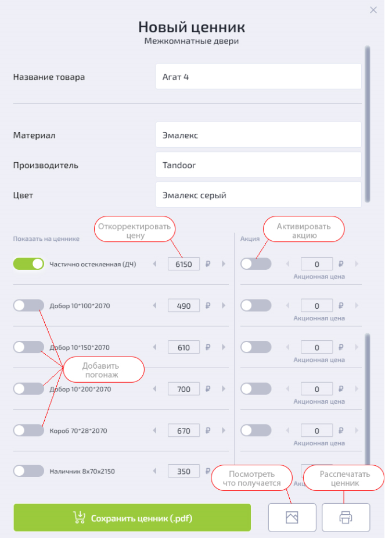Image resolution: width=385 pixels, height=538 pixels.
Task: Click the image preview icon button
Action: click(x=292, y=517)
